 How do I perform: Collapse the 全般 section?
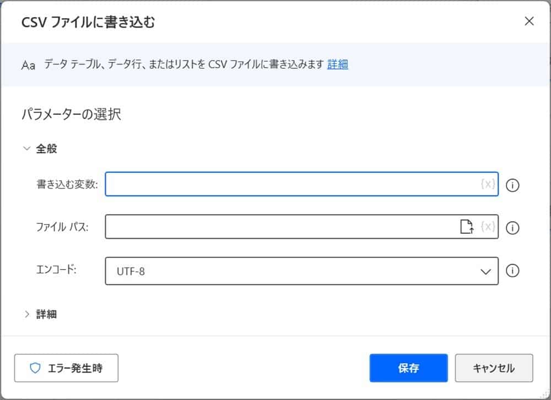[26, 147]
